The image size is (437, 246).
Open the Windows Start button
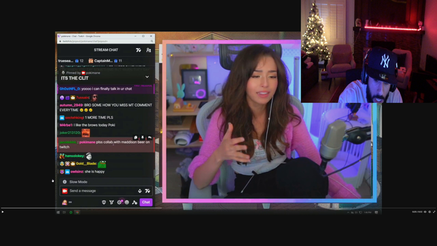[58, 213]
